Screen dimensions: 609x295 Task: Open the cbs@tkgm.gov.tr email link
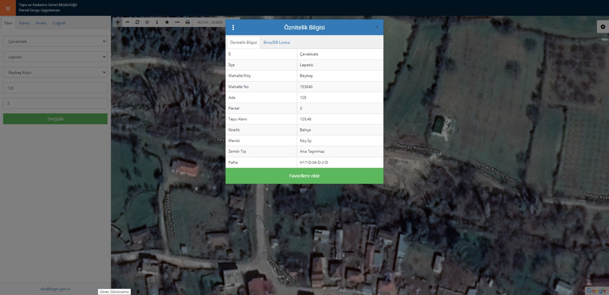[55, 289]
